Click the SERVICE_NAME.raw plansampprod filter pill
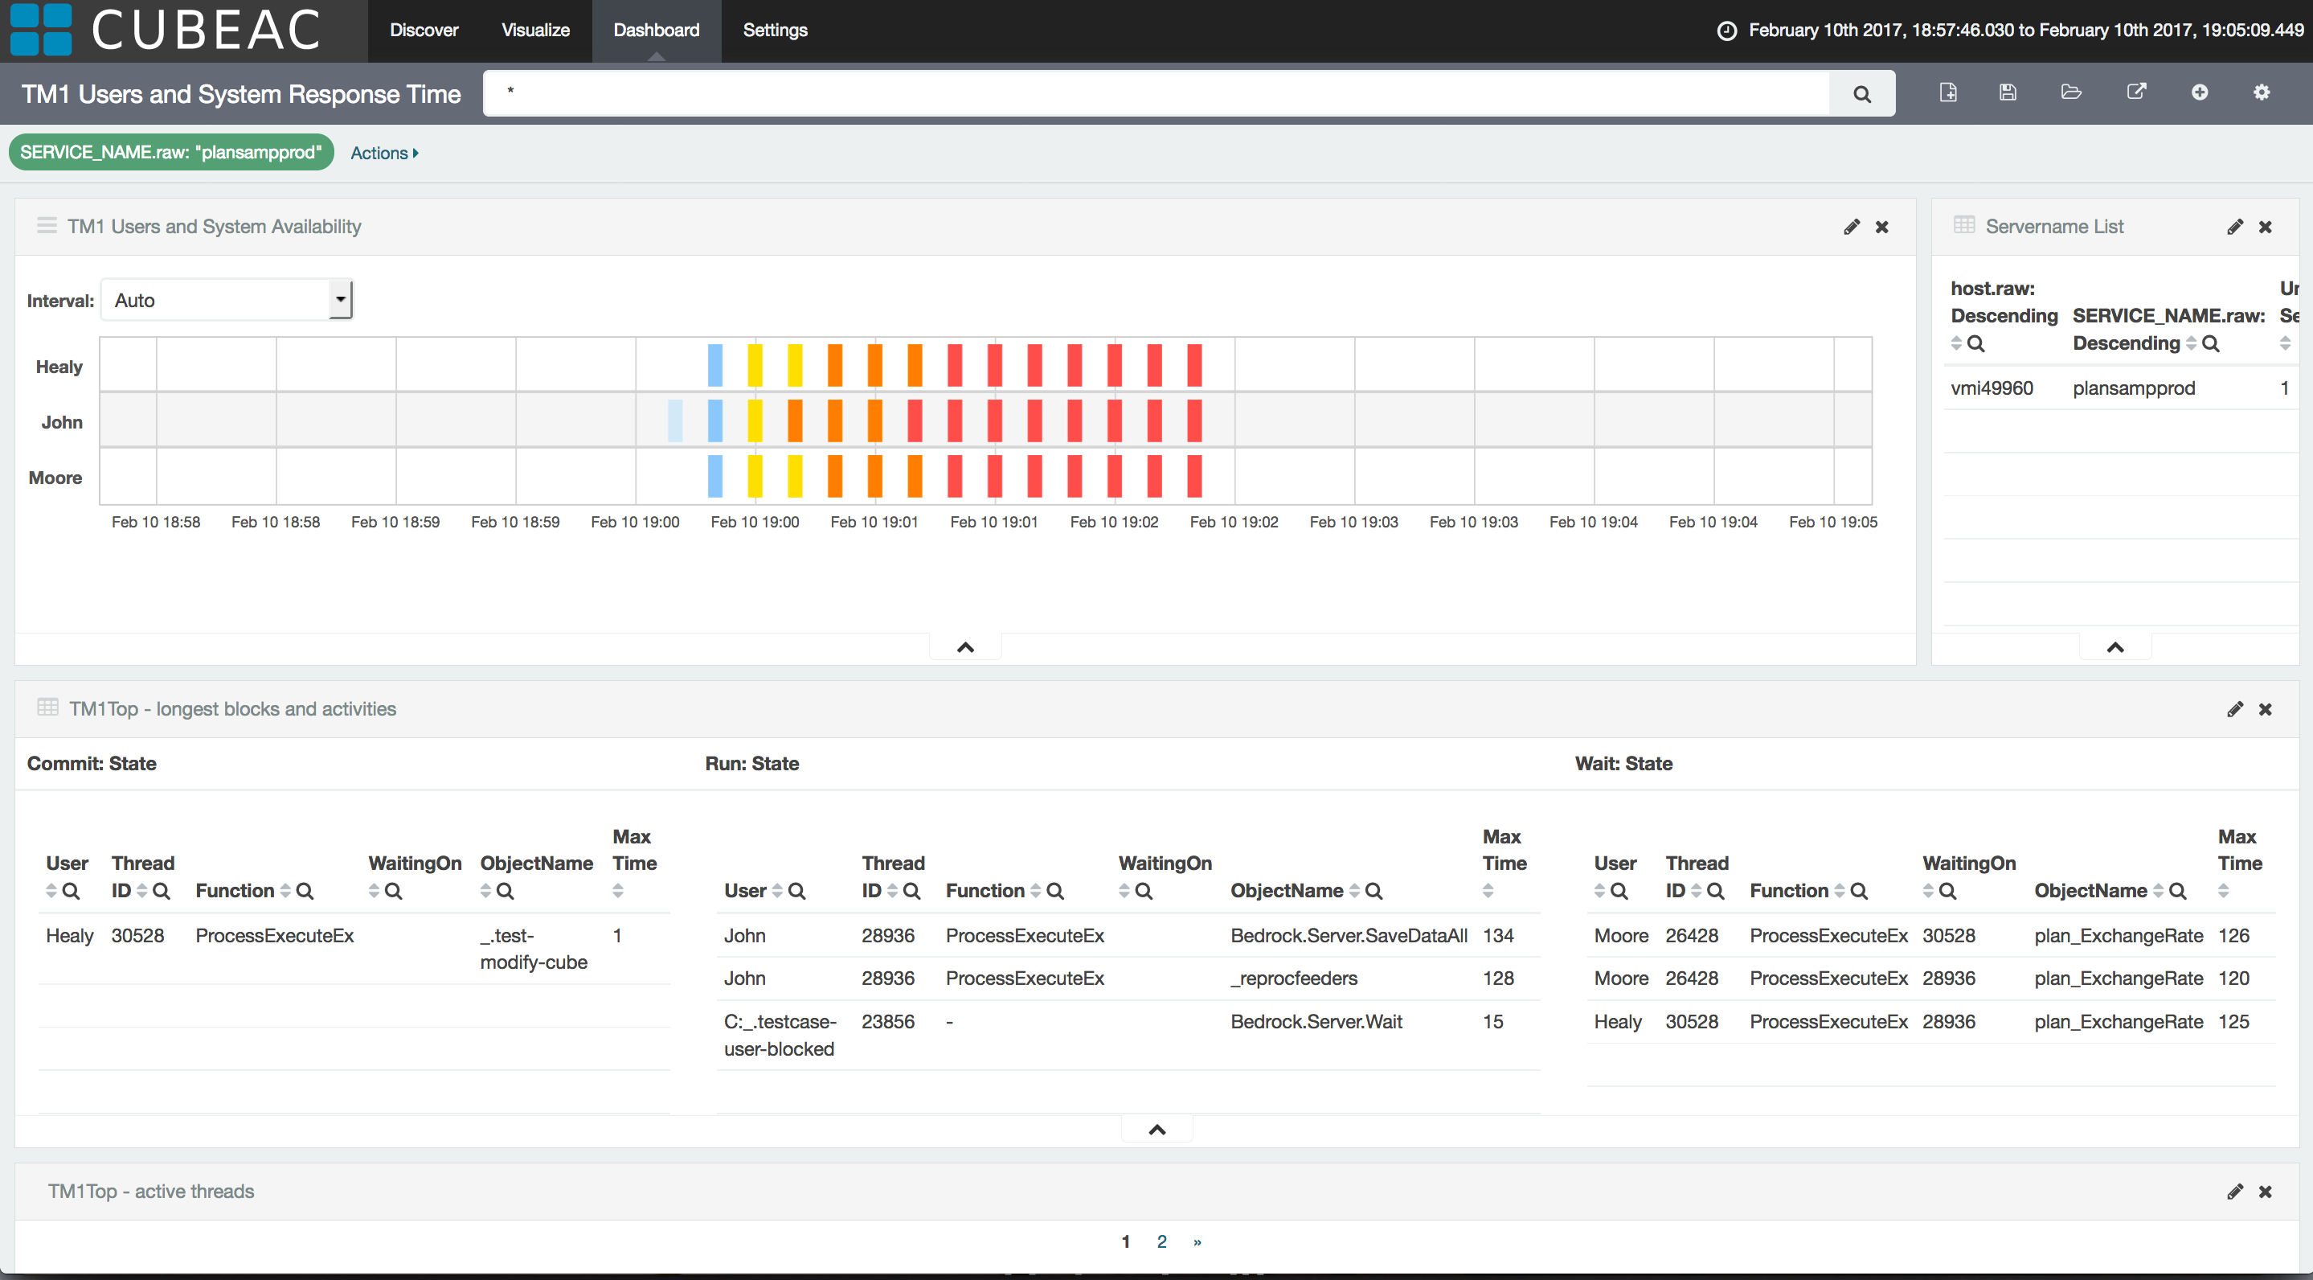 (170, 153)
